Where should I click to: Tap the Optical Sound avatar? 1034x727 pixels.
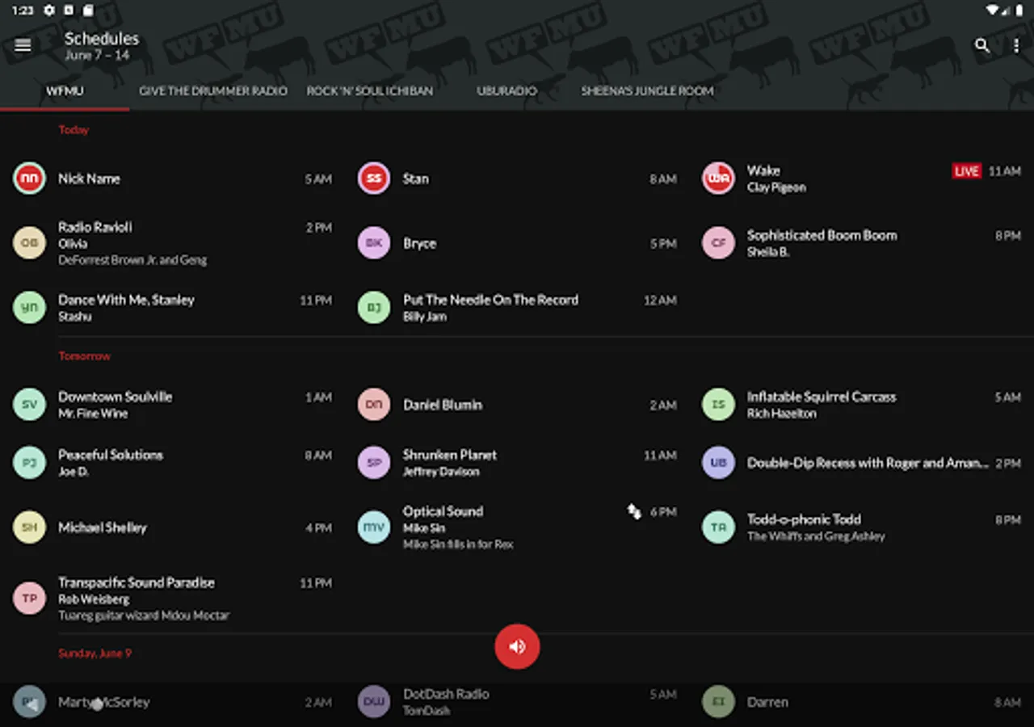click(374, 527)
